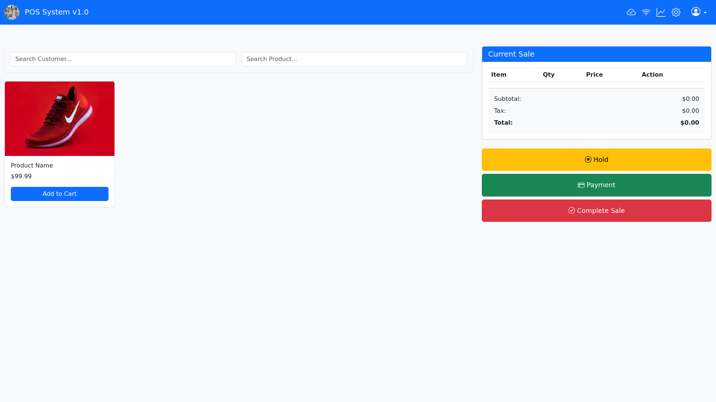Add Product Name to cart
The width and height of the screenshot is (716, 402).
coord(59,194)
